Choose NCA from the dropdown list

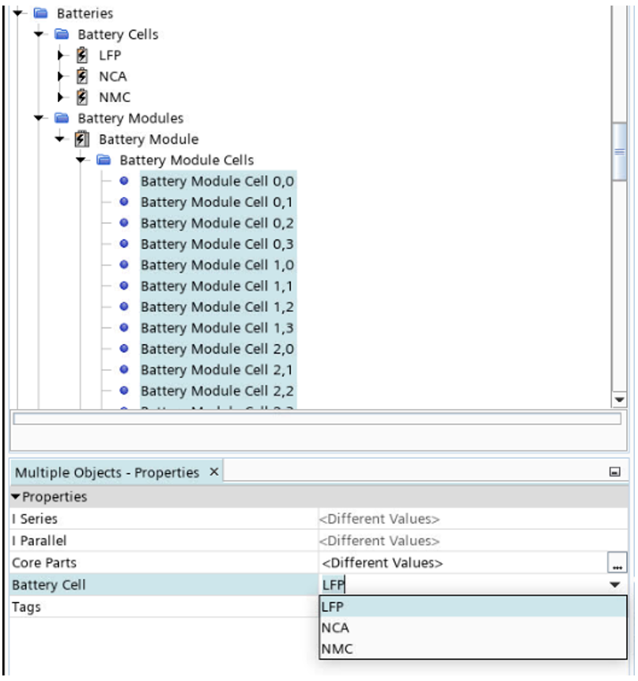pyautogui.click(x=335, y=628)
